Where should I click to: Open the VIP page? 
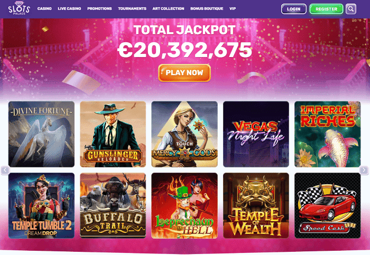(x=233, y=9)
